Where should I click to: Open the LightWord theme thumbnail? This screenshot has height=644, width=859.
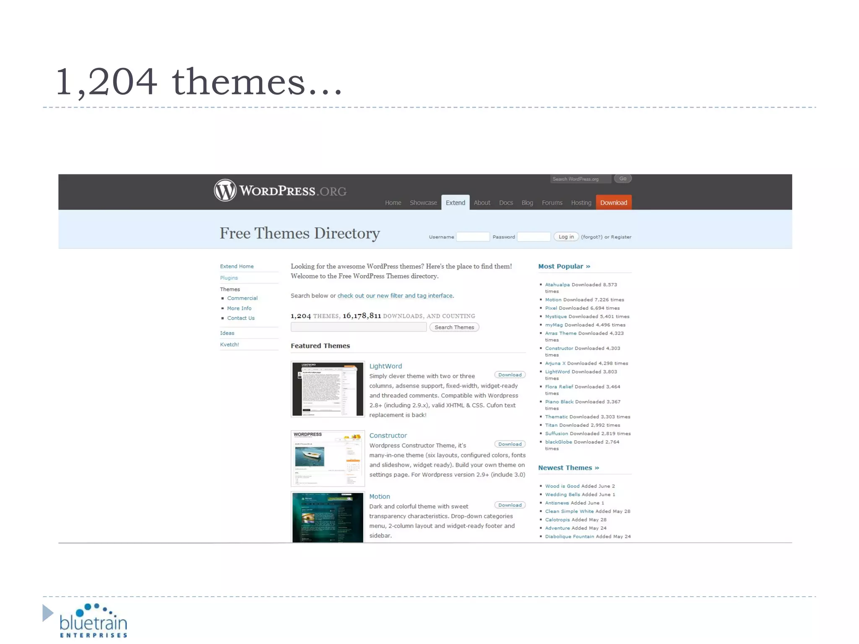pos(328,389)
